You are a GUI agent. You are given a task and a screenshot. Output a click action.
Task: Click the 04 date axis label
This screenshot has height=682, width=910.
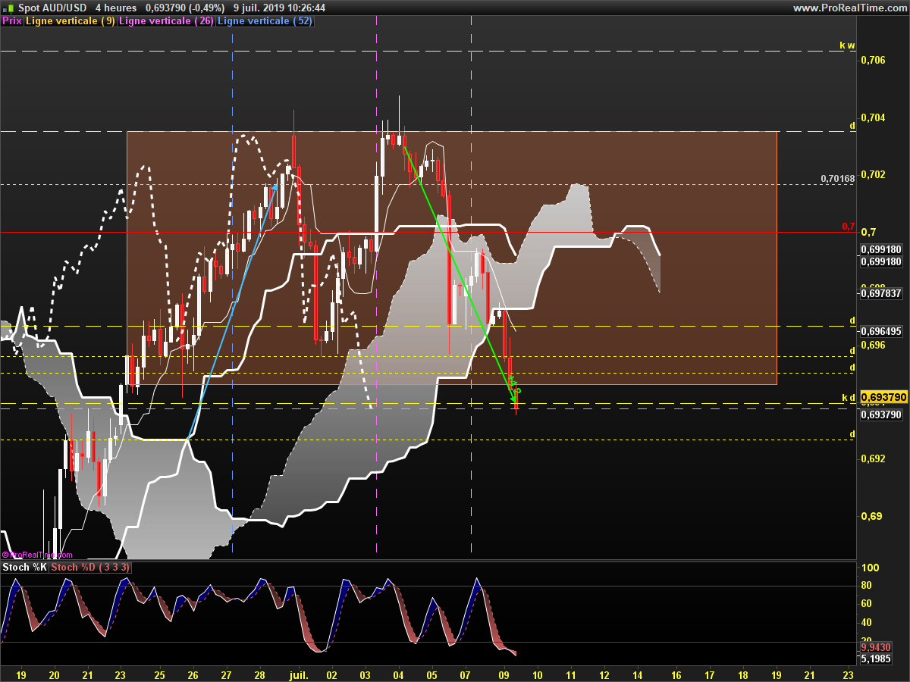coord(399,674)
